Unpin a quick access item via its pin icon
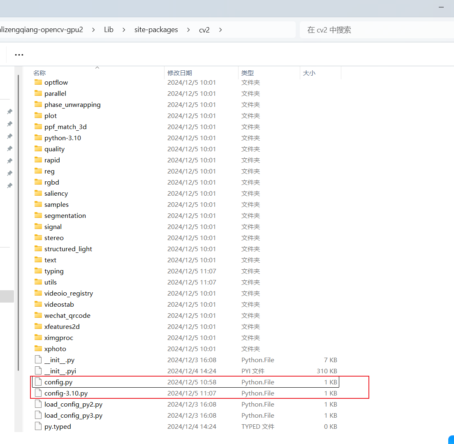The width and height of the screenshot is (454, 444). 9,111
